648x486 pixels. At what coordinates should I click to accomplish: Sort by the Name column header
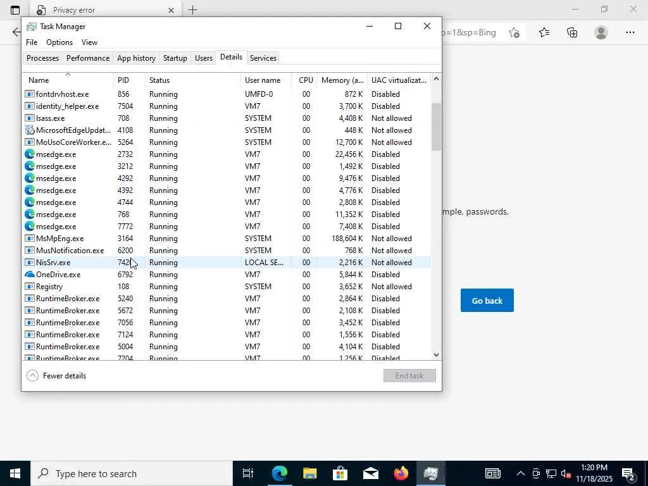coord(68,80)
